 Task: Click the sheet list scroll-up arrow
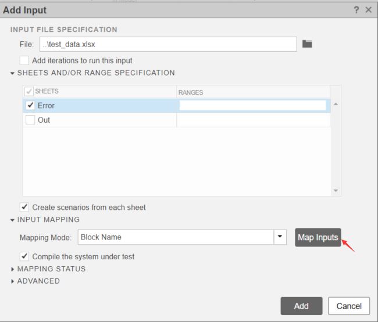336,104
